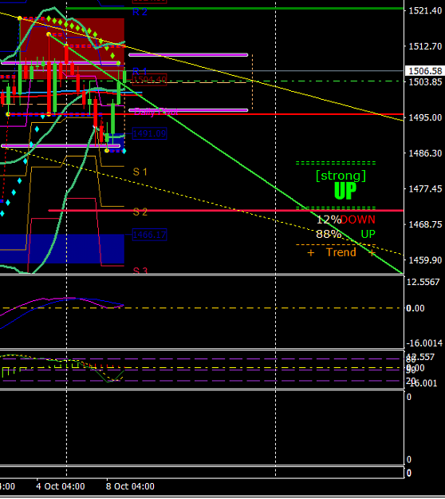Select the S 2 pivot label

[140, 212]
